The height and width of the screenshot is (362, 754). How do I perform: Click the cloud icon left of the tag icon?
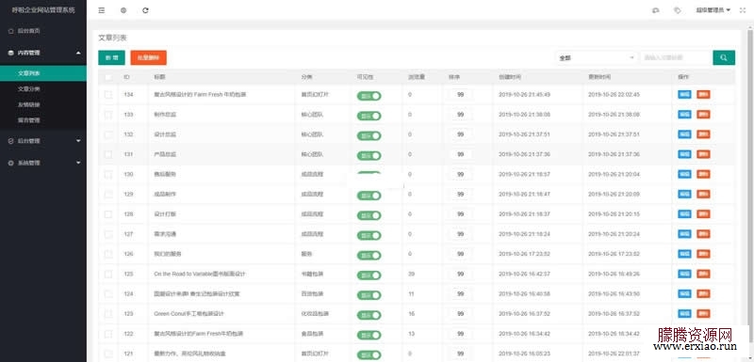[x=655, y=10]
